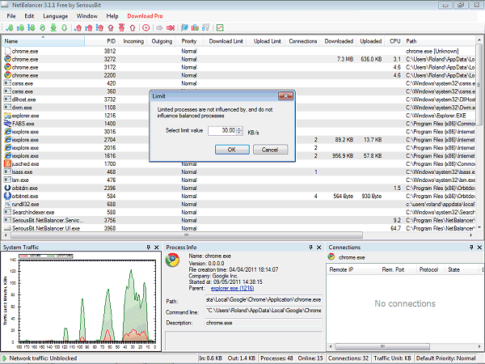Click the Chrome logo in Process Info
Screen dimensions: 485x364
coord(173,260)
